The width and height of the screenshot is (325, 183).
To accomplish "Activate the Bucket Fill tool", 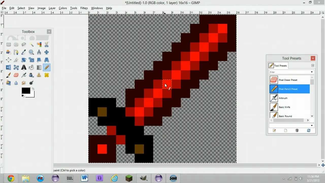I will pos(31,67).
